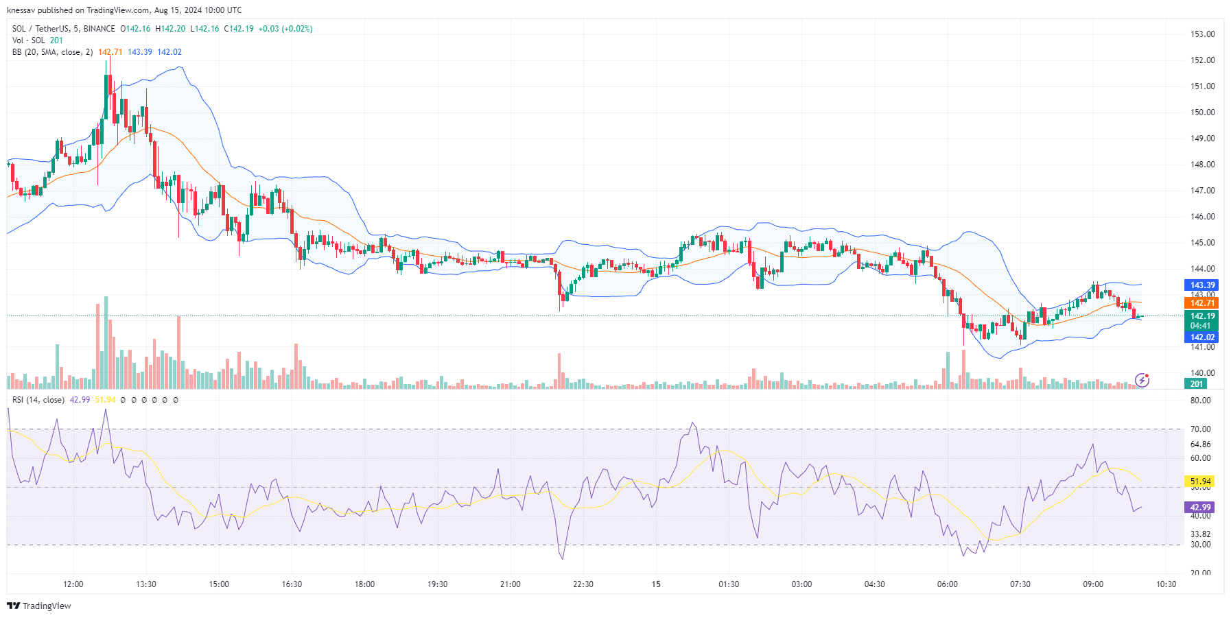Click the 03:00 time axis label
The height and width of the screenshot is (618, 1231).
pos(801,584)
